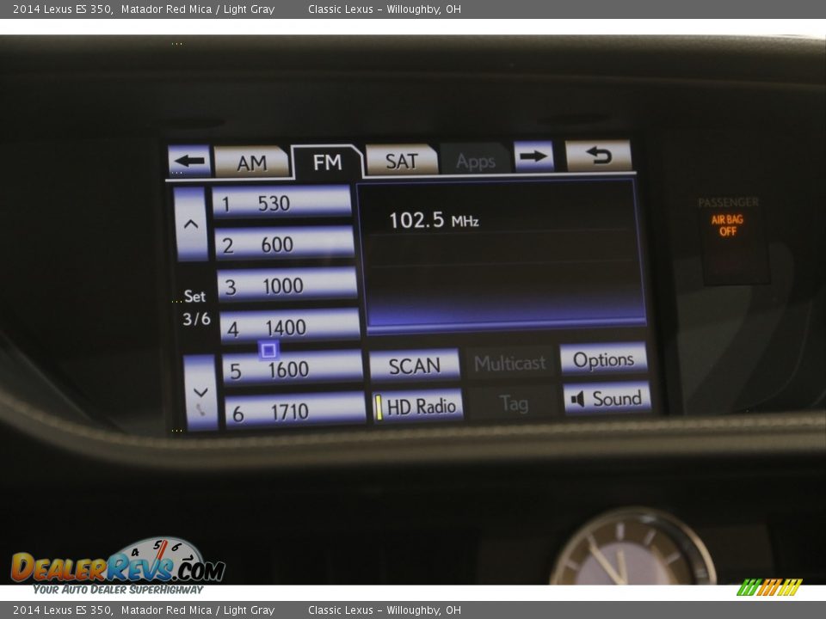Toggle HD Radio on or off
The height and width of the screenshot is (619, 826).
(418, 403)
